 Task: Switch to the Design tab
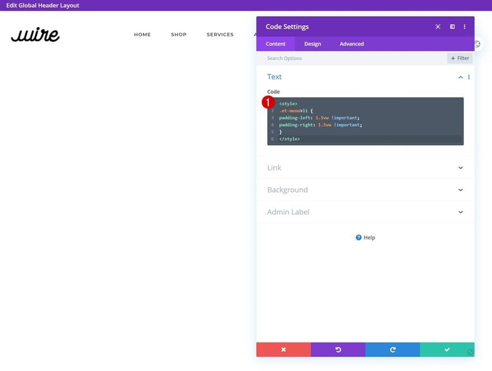pos(313,44)
